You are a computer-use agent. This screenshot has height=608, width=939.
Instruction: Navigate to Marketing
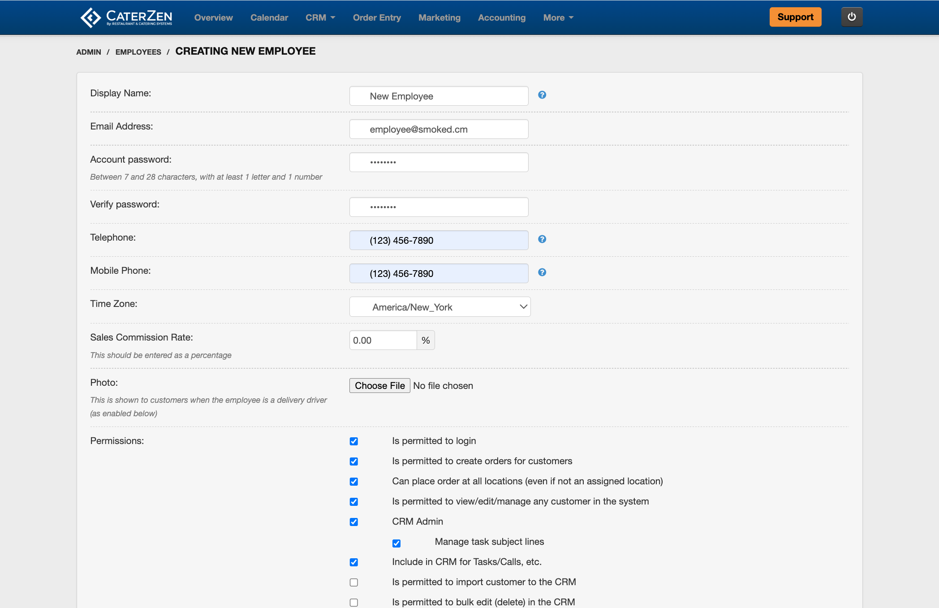[439, 17]
